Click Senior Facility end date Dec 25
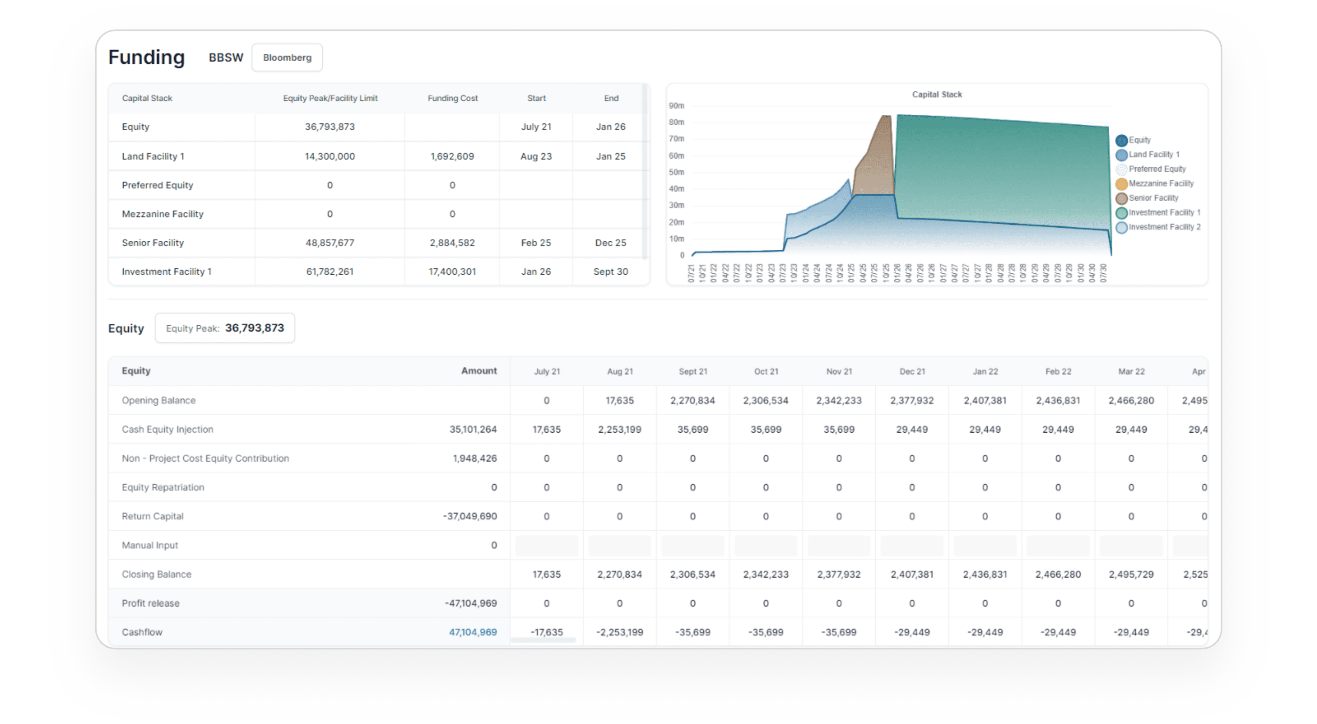1317x724 pixels. pyautogui.click(x=610, y=243)
